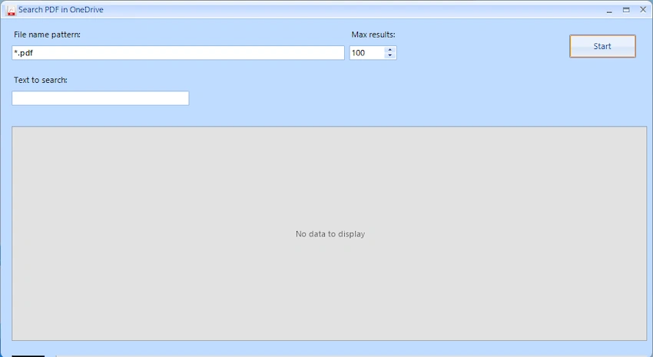Decrease Max results with down arrow
The width and height of the screenshot is (653, 357).
[x=389, y=55]
